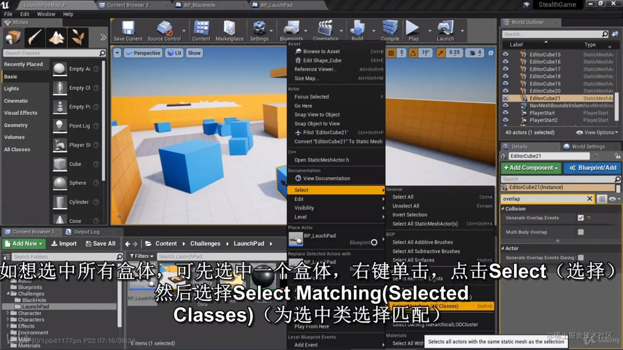Toggle rotation snap angle icon in viewport
Viewport: 623px width, 350px height.
pos(413,53)
